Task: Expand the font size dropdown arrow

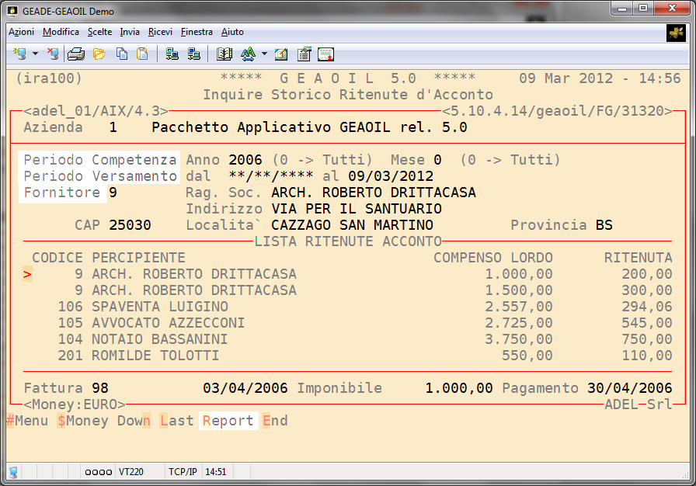Action: pos(264,54)
